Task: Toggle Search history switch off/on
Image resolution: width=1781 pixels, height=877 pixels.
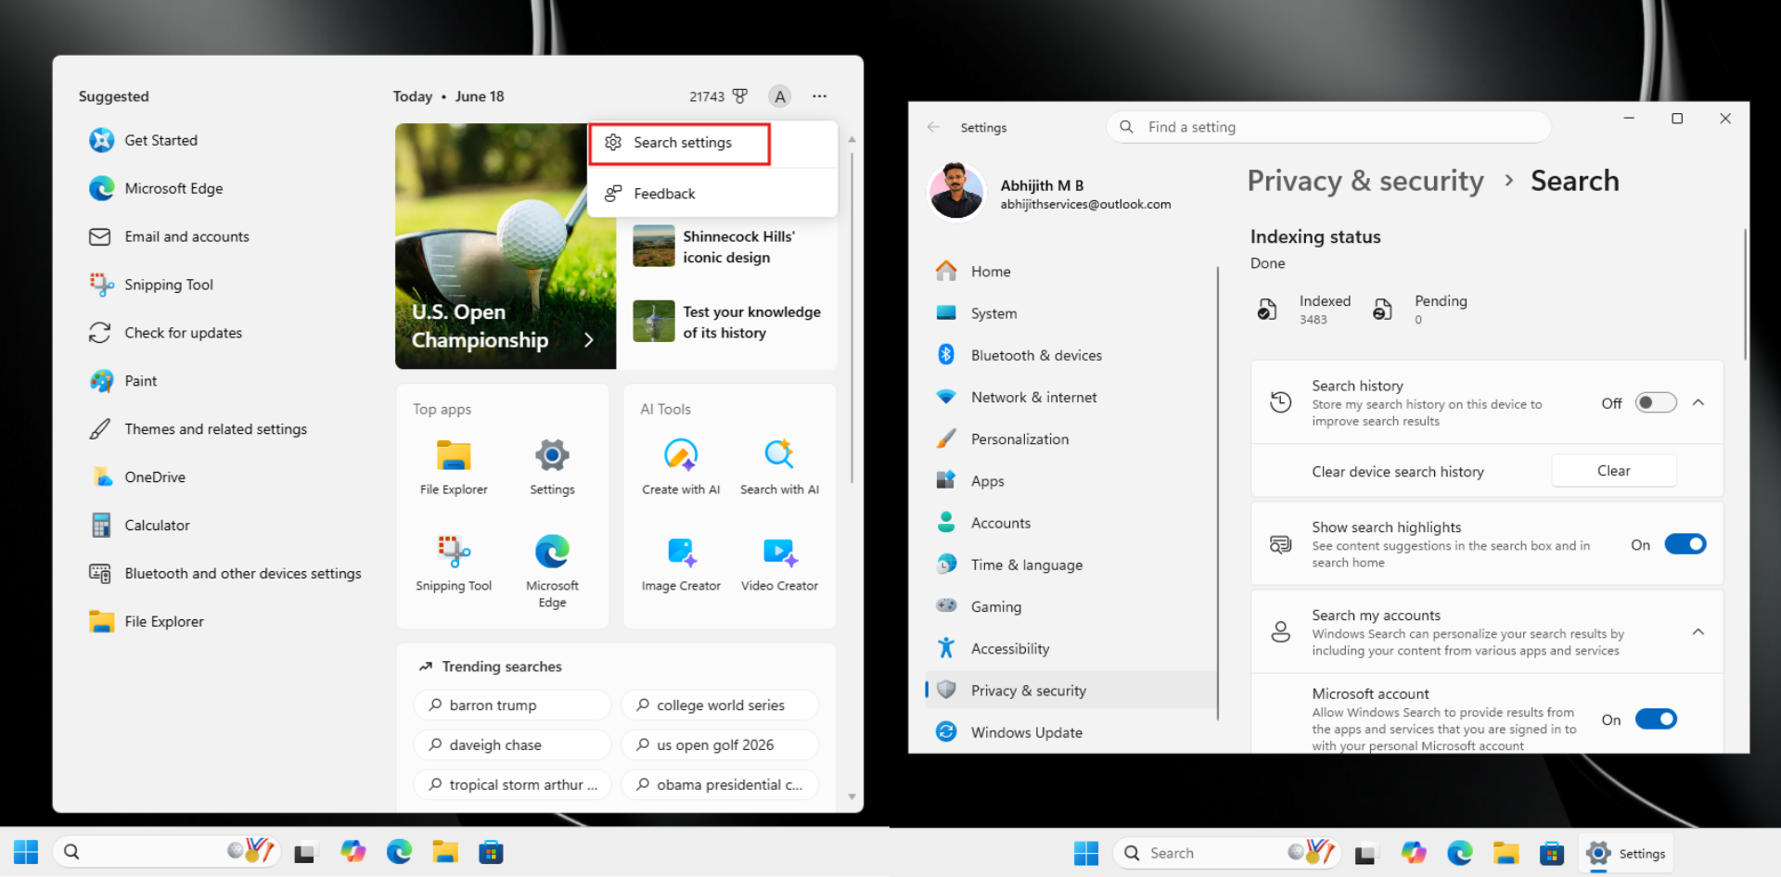Action: [x=1656, y=402]
